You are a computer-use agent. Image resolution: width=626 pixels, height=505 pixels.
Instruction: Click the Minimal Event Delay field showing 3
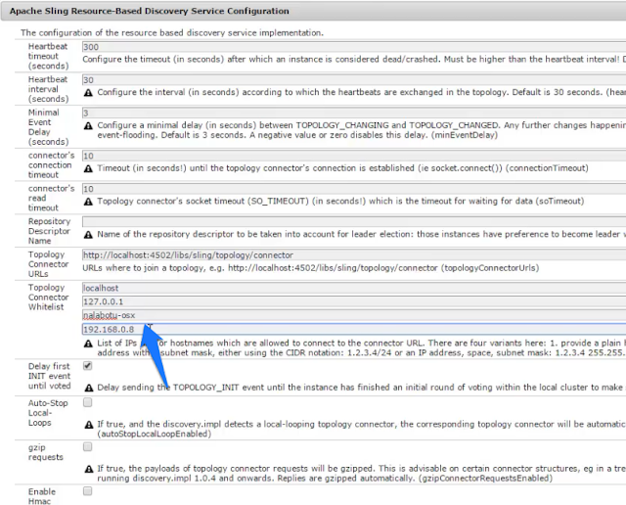coord(354,114)
